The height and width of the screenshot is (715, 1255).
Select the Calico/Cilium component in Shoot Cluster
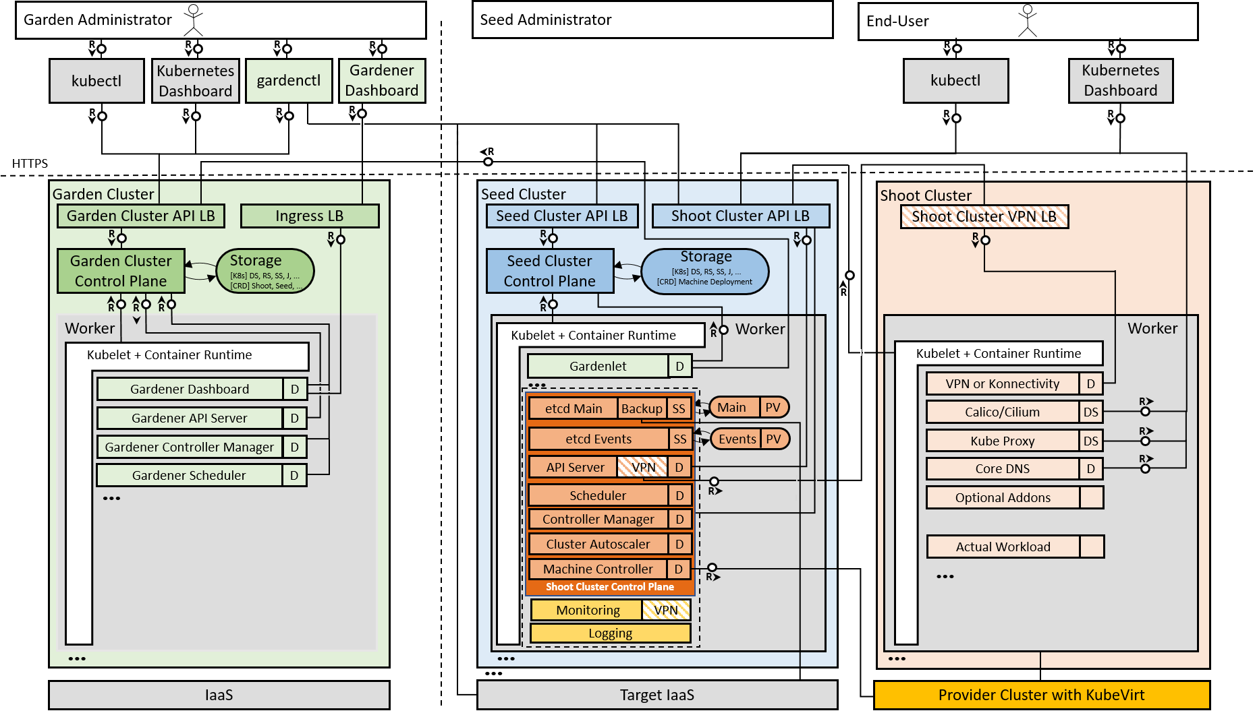click(x=1002, y=412)
